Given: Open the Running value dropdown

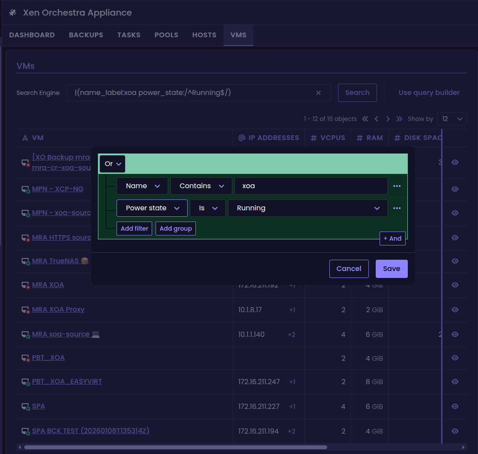Looking at the screenshot, I should coord(308,208).
